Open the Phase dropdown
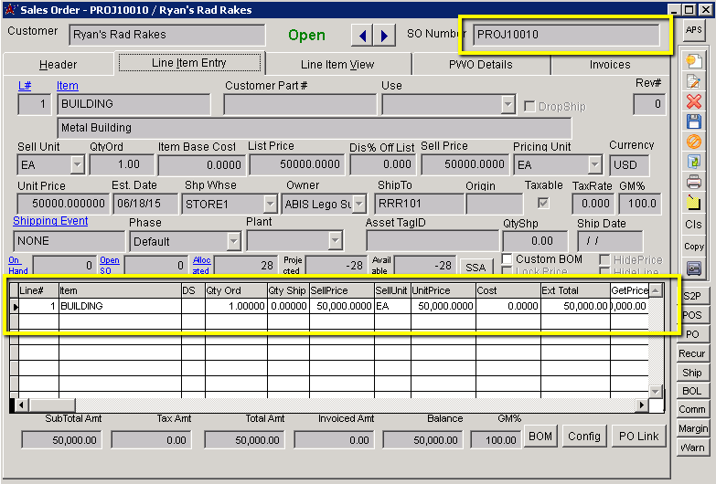The height and width of the screenshot is (484, 716). click(233, 242)
